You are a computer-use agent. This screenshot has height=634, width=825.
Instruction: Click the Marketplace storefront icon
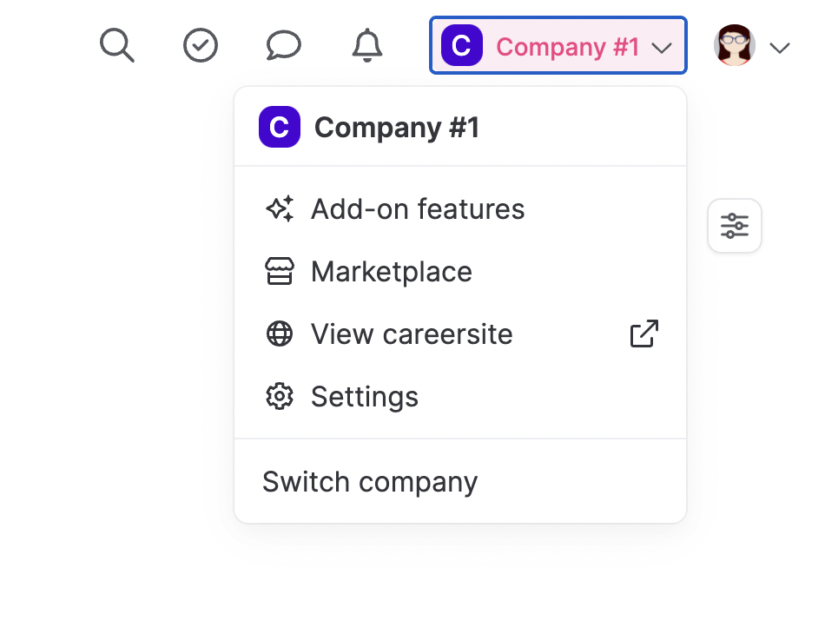tap(280, 272)
